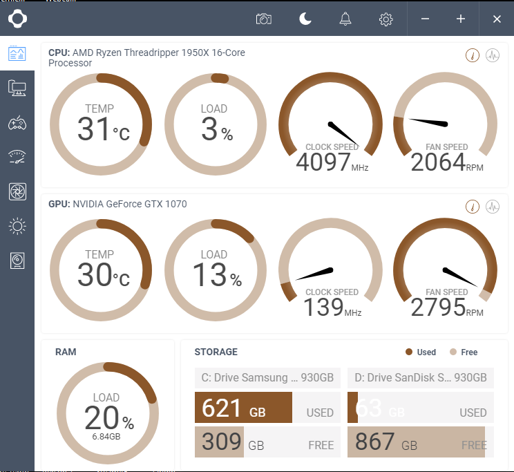Open the lighting sun sidebar icon

(x=17, y=226)
